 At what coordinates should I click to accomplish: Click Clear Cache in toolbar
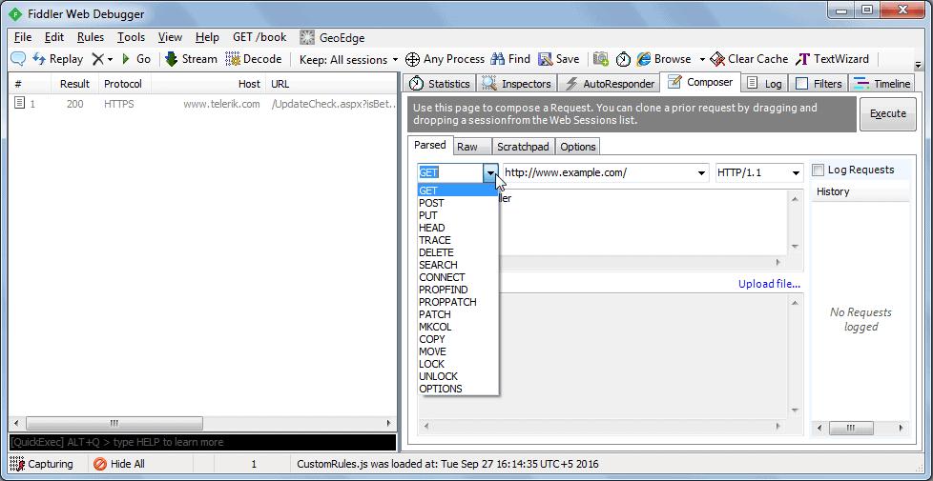pyautogui.click(x=749, y=59)
